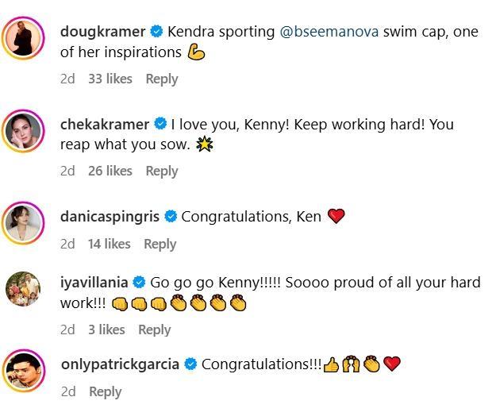Click iyavillania's verified badge icon

[139, 282]
